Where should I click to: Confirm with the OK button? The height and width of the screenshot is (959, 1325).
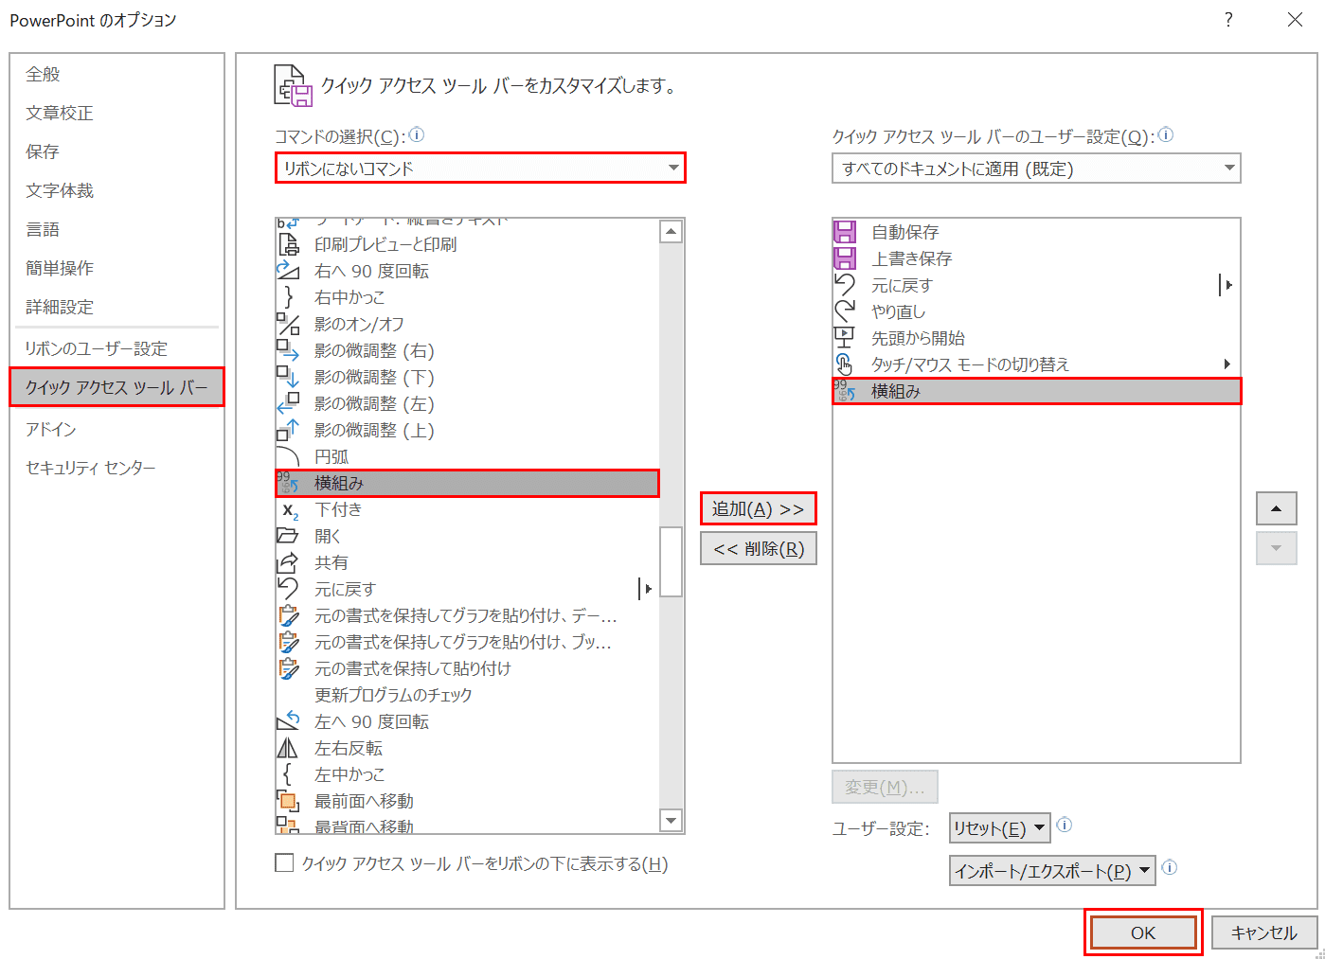coord(1143,932)
